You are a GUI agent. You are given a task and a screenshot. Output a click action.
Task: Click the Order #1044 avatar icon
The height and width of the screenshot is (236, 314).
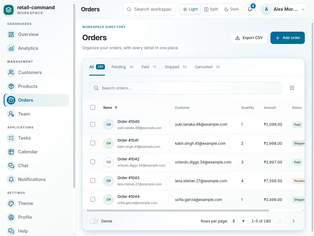coord(109,199)
